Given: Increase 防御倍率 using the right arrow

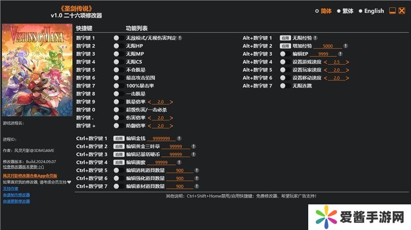Looking at the screenshot, I should coord(172,126).
